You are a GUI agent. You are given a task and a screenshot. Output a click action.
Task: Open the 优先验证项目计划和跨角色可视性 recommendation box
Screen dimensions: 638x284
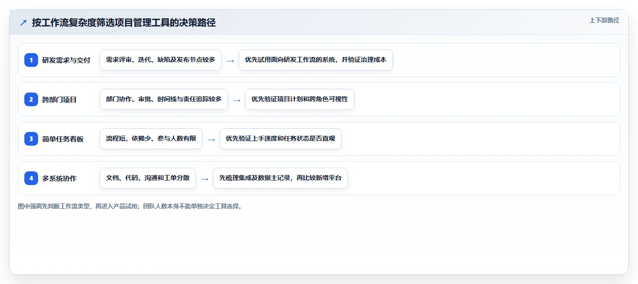300,99
